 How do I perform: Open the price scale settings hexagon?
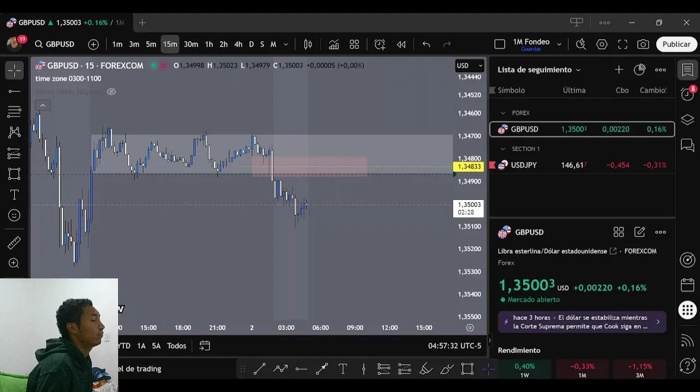(470, 328)
